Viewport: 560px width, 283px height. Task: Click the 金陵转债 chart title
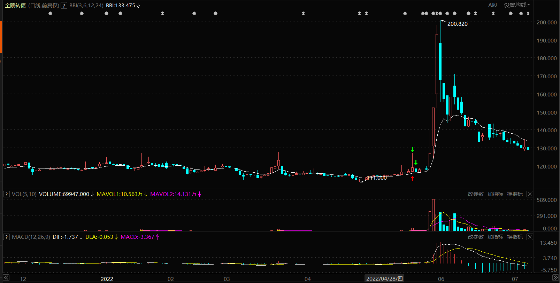[x=15, y=6]
